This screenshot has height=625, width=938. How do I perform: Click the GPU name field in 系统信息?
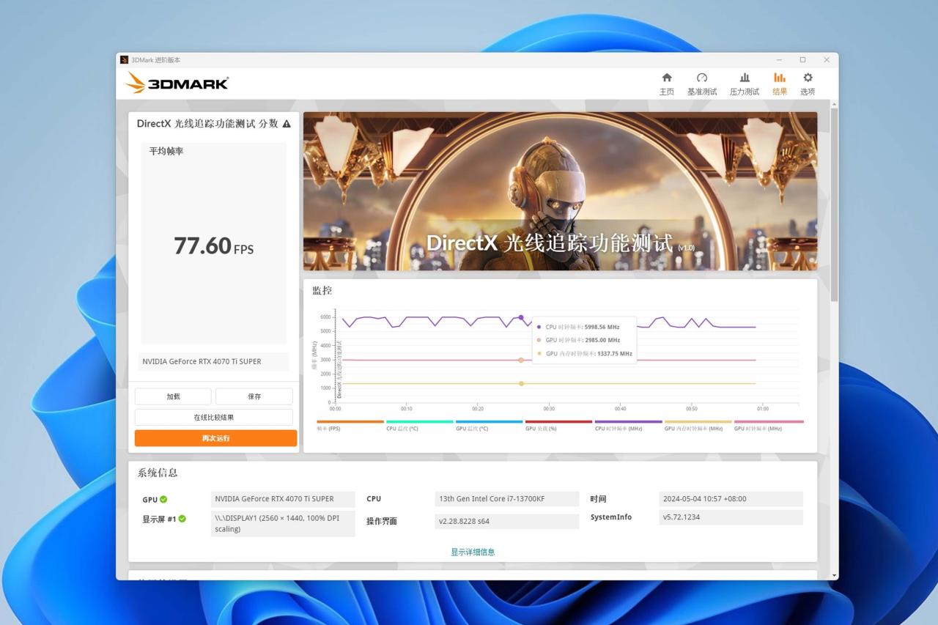pyautogui.click(x=283, y=499)
